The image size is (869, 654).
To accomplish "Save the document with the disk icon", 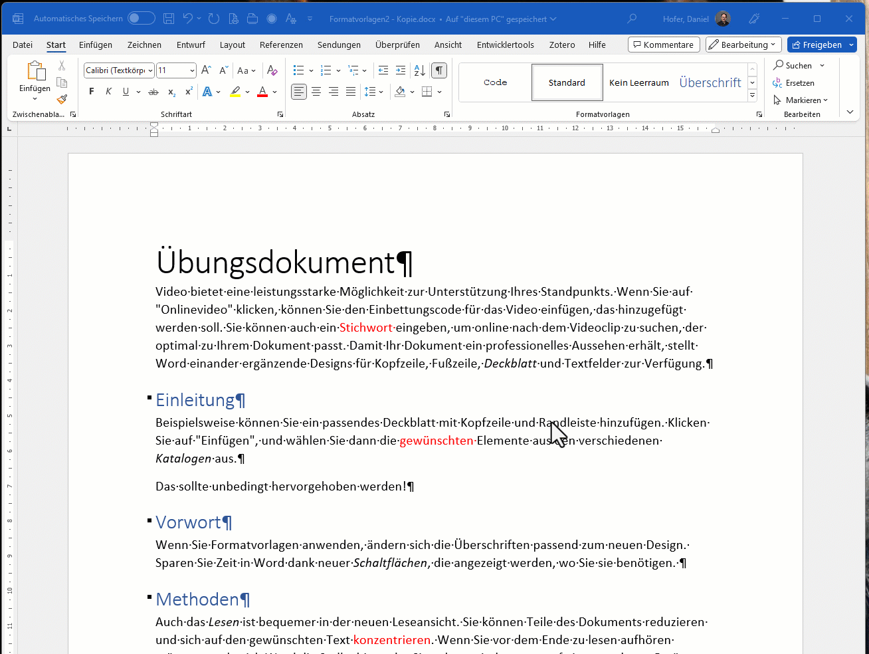I will [169, 19].
